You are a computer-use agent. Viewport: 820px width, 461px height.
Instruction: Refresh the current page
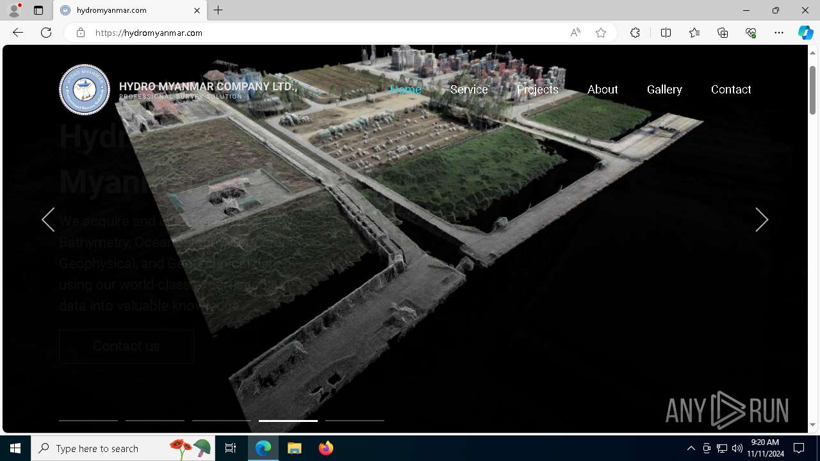click(x=46, y=33)
